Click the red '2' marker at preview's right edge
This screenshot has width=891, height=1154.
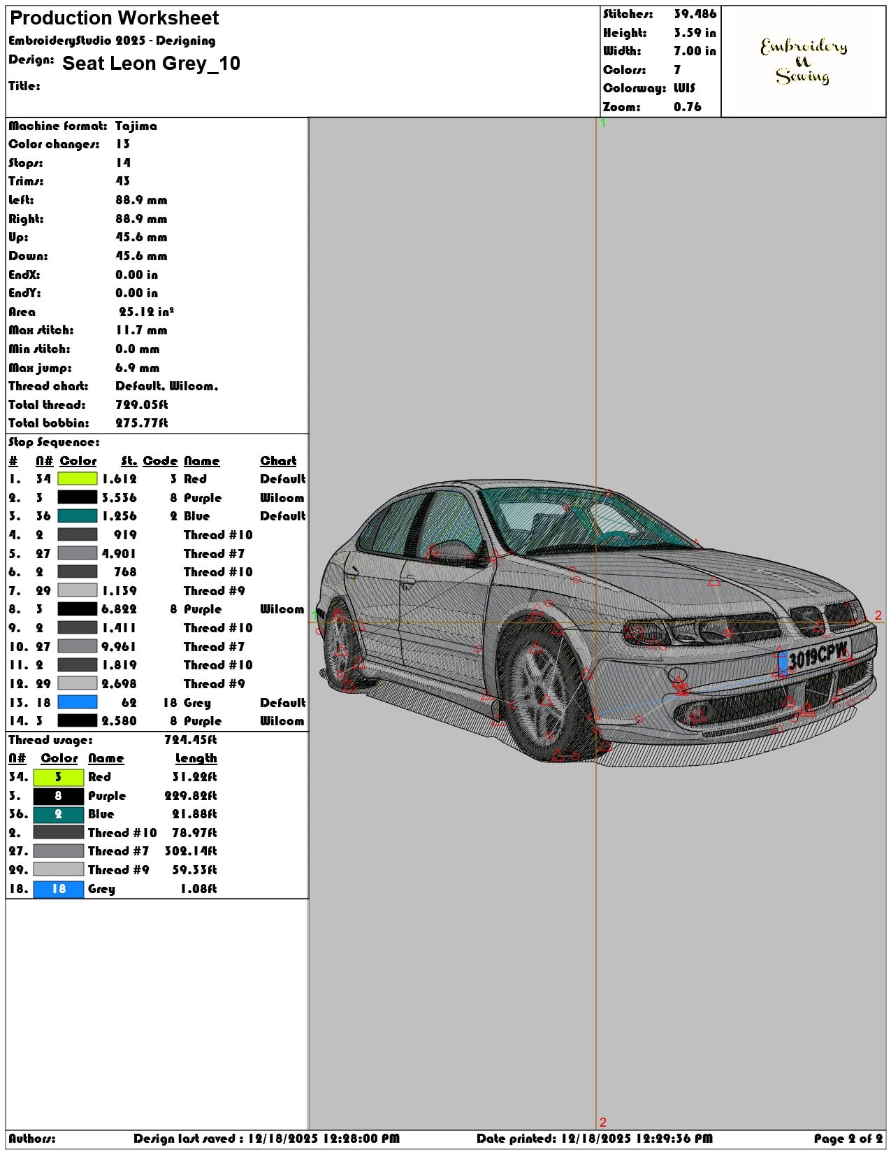[x=878, y=615]
